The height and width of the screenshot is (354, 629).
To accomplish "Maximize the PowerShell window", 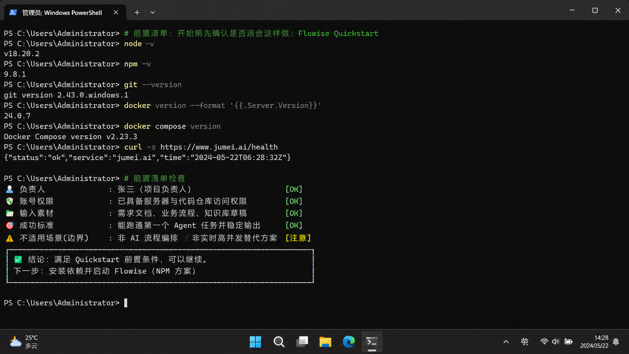I will pyautogui.click(x=595, y=10).
